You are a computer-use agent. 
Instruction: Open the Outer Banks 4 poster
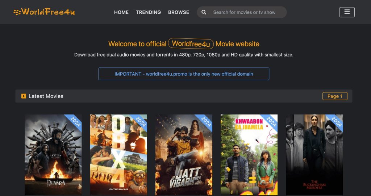coord(118,155)
